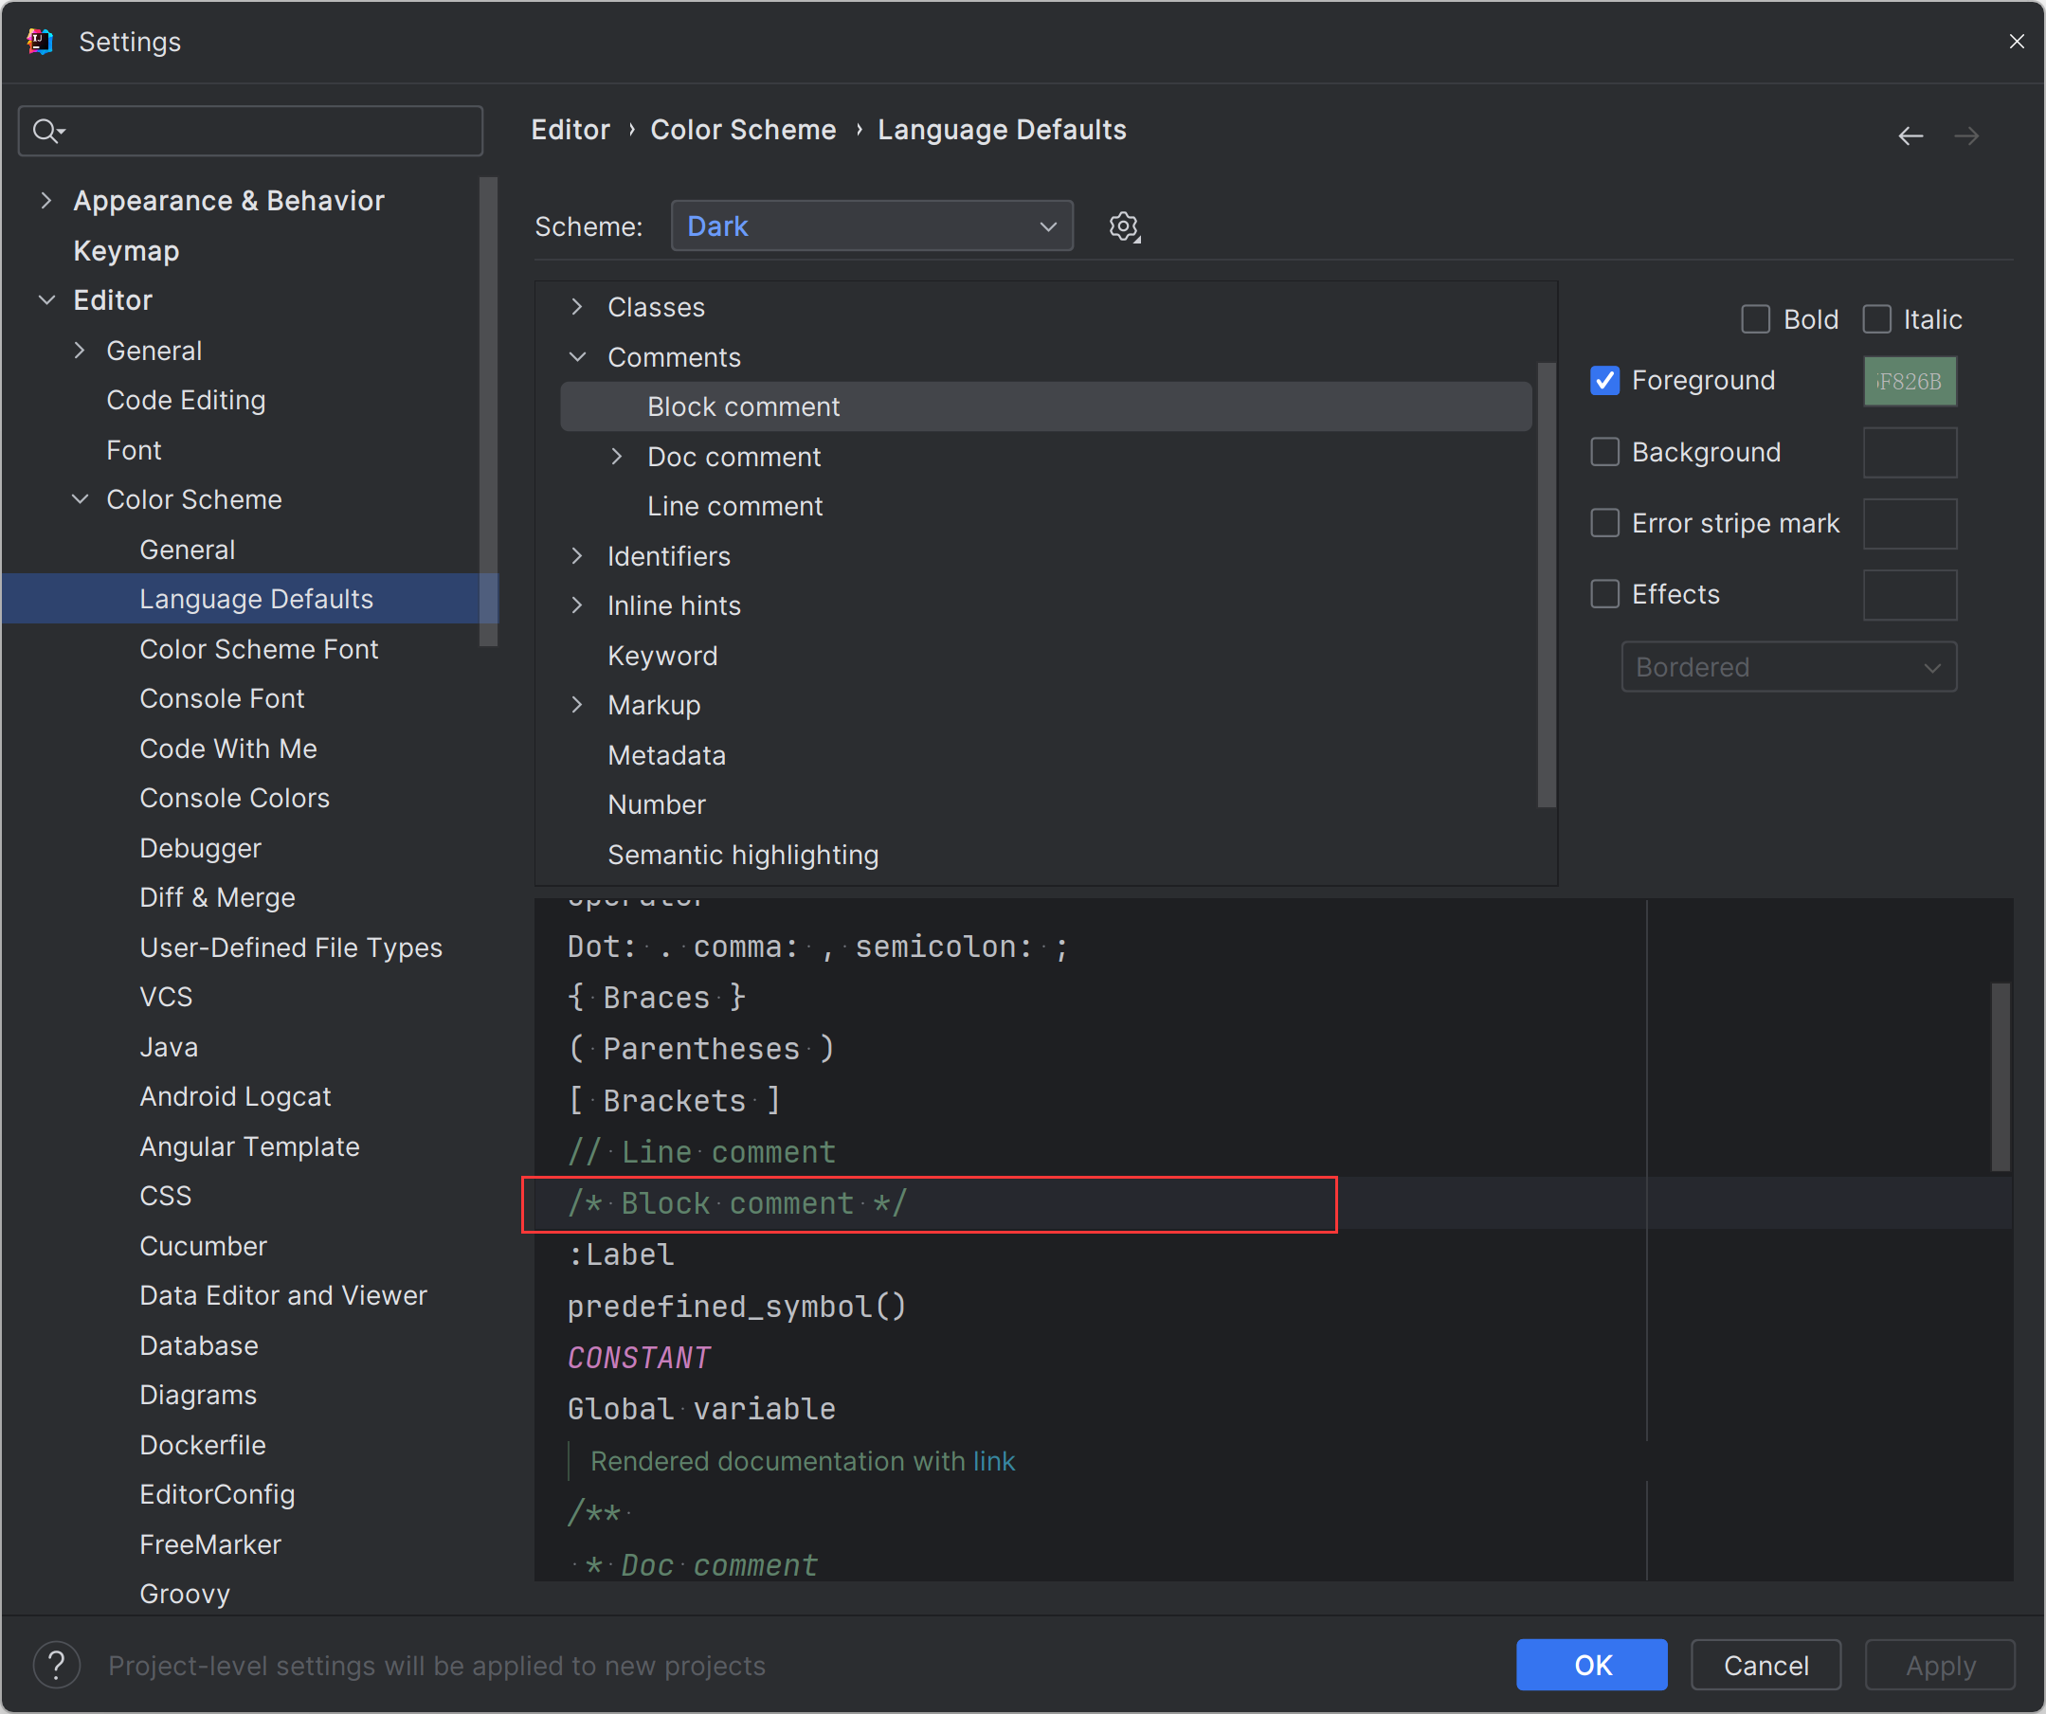This screenshot has width=2046, height=1714.
Task: Navigate forward with the right arrow
Action: pos(1966,135)
